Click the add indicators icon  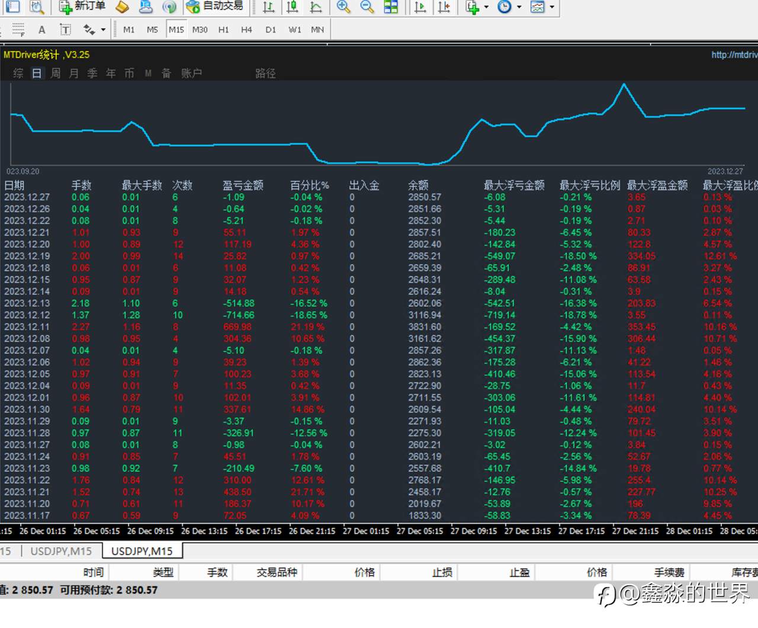coord(472,7)
